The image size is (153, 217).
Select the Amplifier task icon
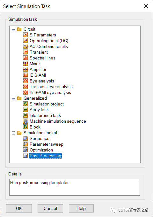tap(25, 69)
